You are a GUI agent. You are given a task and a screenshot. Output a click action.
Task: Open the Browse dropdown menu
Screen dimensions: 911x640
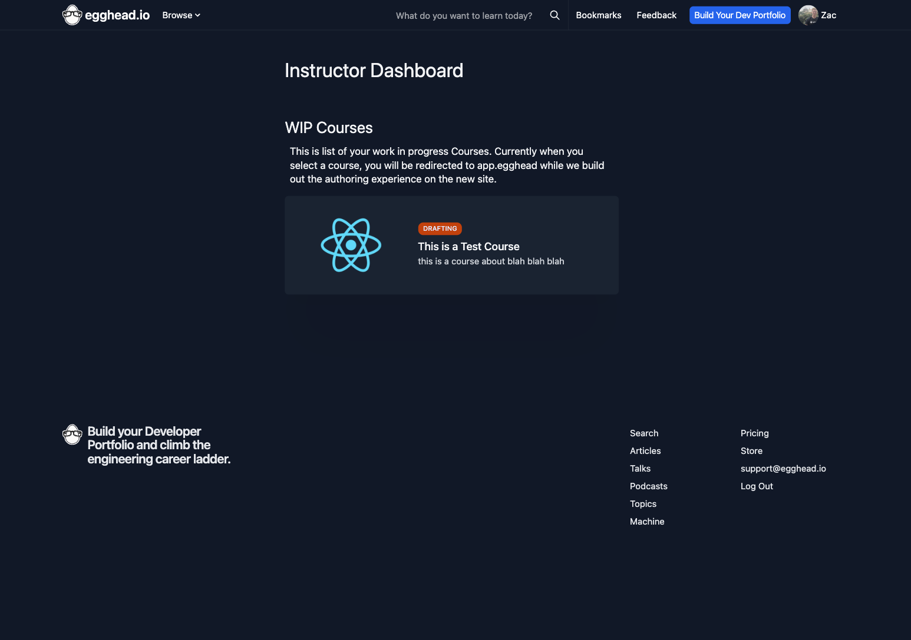(181, 15)
